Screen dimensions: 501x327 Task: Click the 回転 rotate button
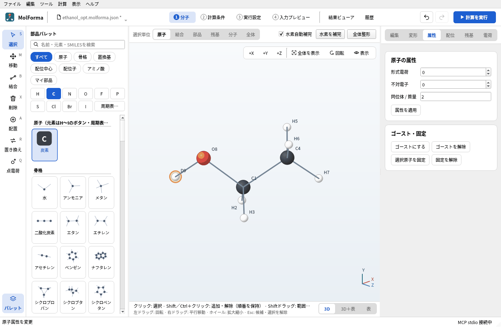pyautogui.click(x=337, y=53)
